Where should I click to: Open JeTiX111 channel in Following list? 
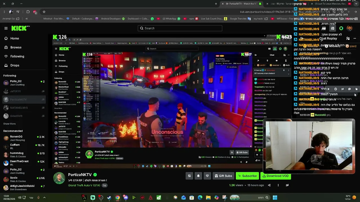[x=24, y=91]
